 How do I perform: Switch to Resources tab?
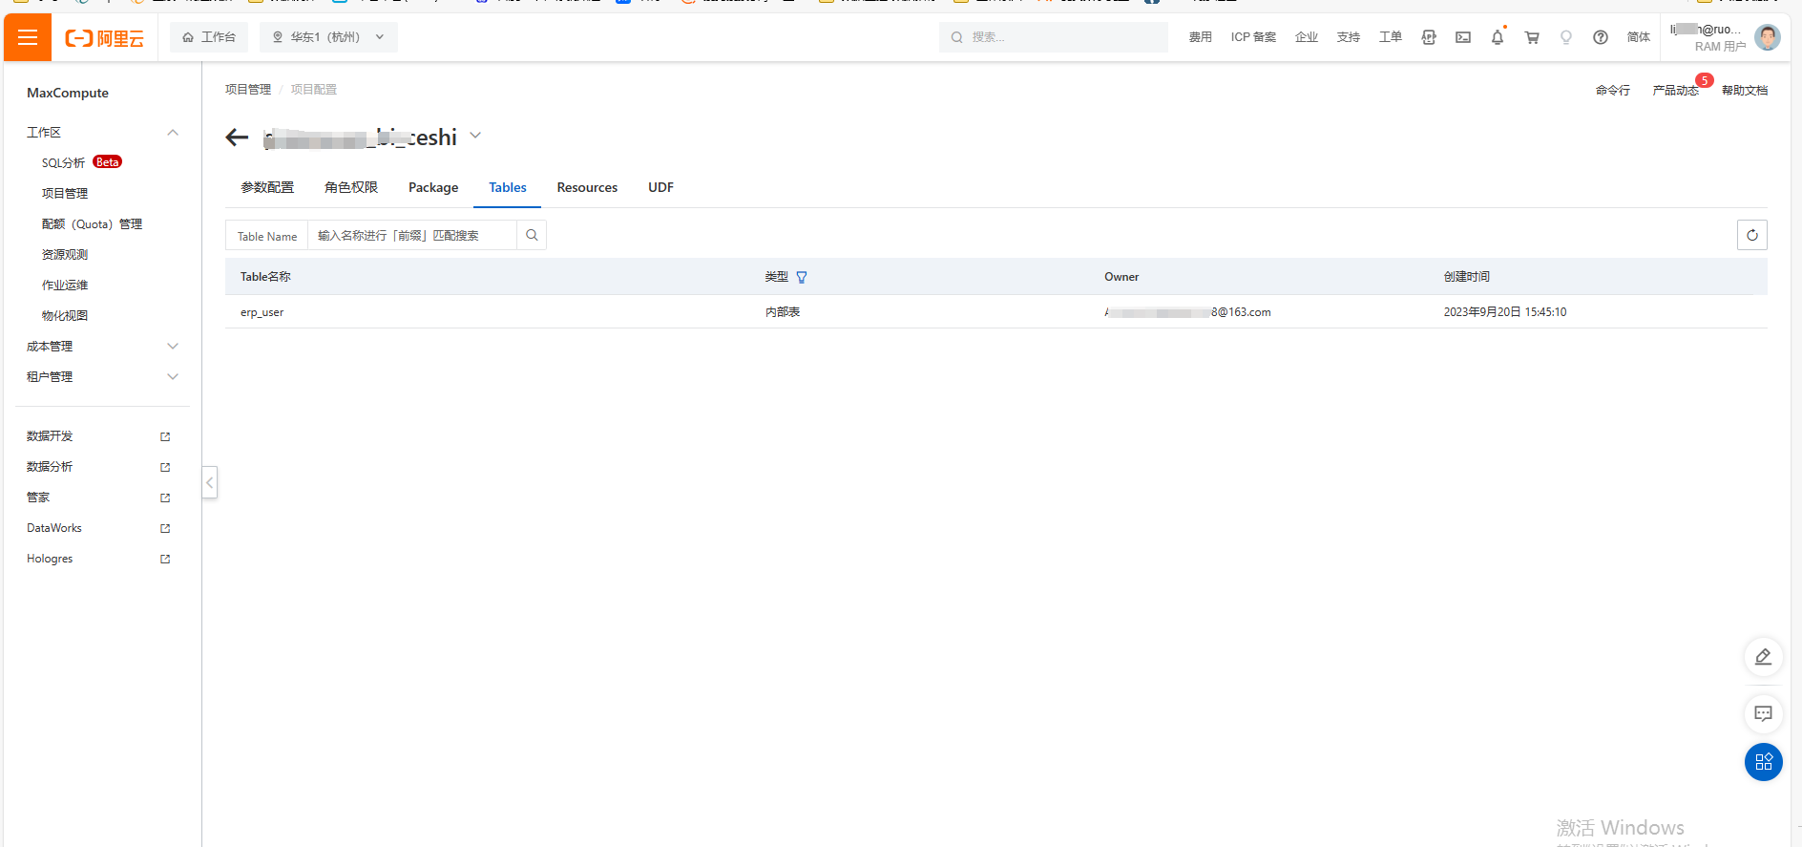point(587,187)
